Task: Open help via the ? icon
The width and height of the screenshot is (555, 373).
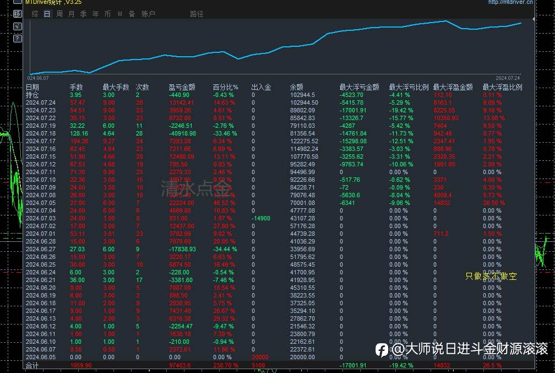Action: (18, 39)
